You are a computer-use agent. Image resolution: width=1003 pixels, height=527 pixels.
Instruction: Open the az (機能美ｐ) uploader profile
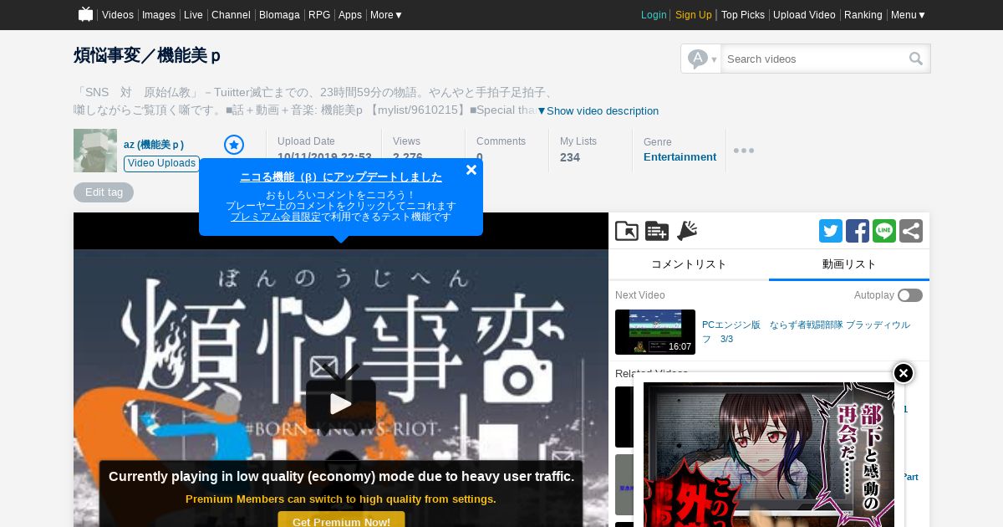point(154,144)
